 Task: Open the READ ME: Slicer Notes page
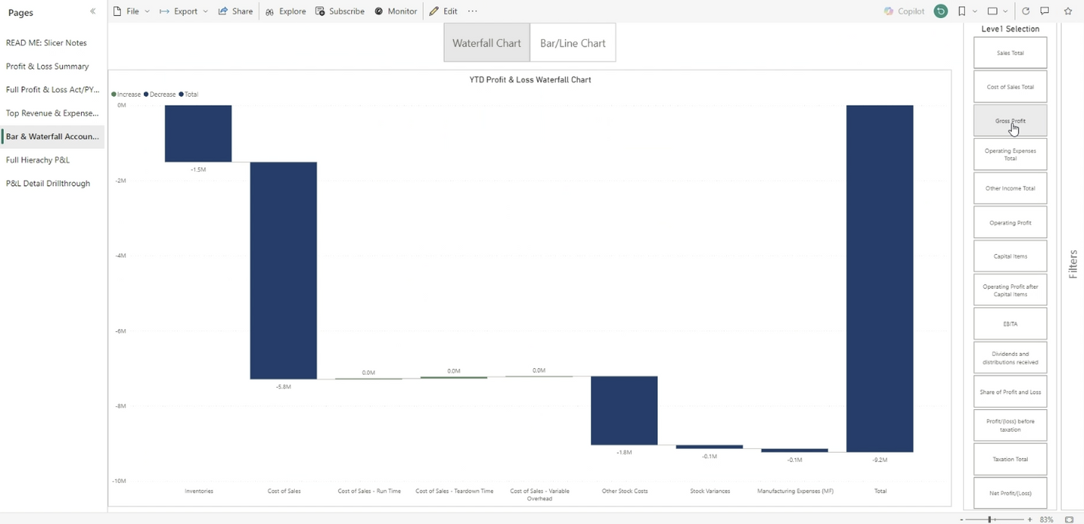(x=53, y=43)
